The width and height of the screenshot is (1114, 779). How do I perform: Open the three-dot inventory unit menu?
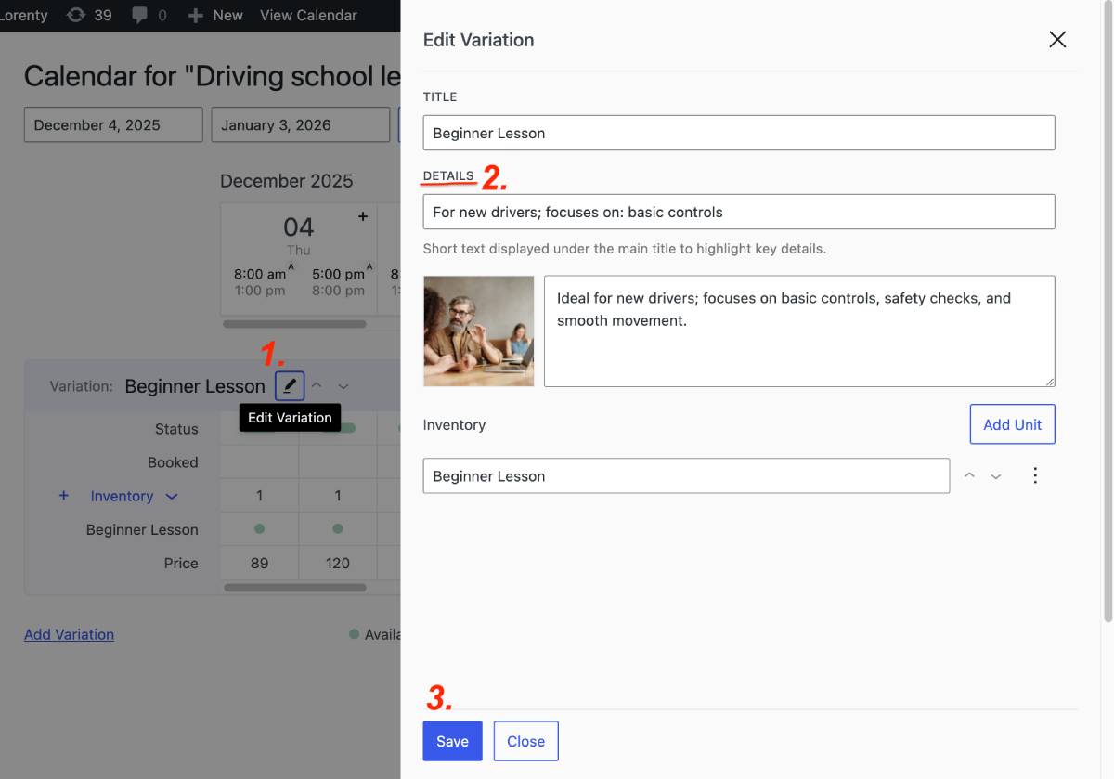pos(1035,475)
